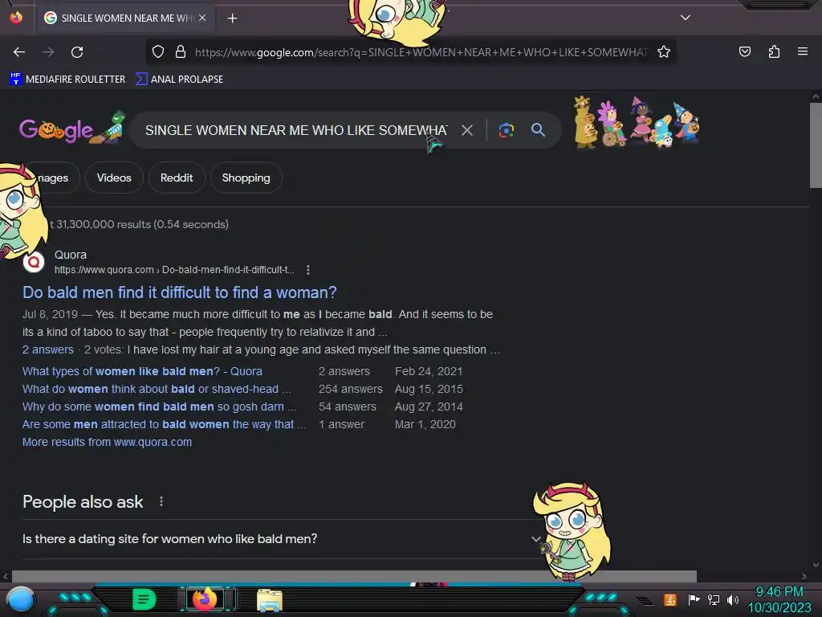Save the page to Pocket
Screen dimensions: 822x617
coord(744,51)
